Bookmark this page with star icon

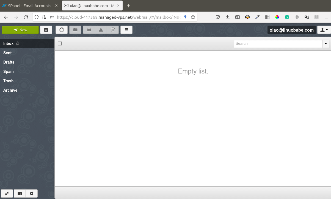[193, 17]
